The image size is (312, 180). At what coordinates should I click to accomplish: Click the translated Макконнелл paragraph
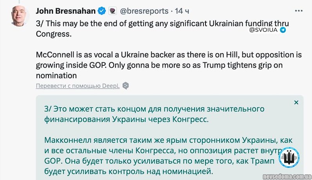pos(164,155)
